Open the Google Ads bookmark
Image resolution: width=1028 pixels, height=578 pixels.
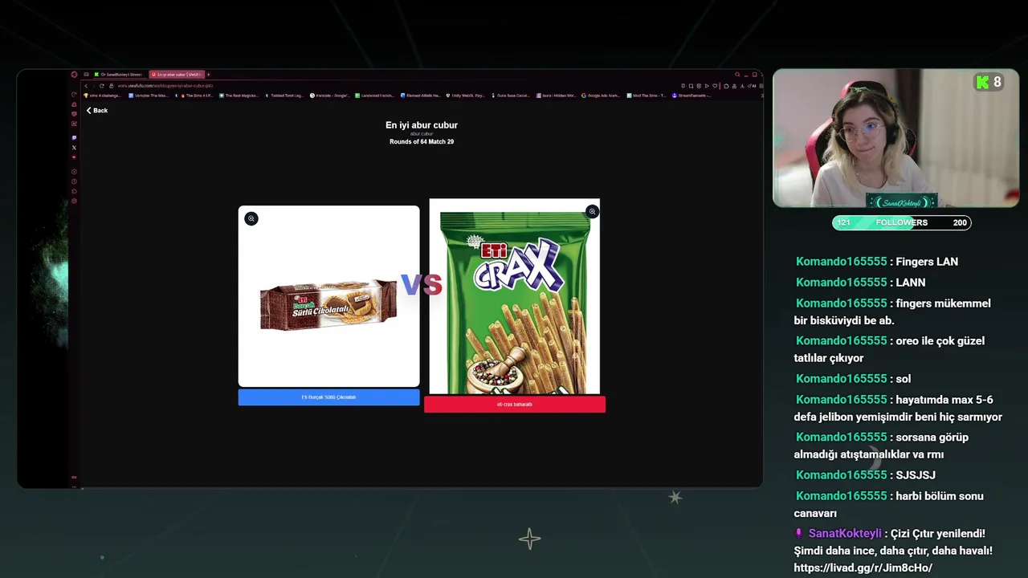[x=601, y=96]
